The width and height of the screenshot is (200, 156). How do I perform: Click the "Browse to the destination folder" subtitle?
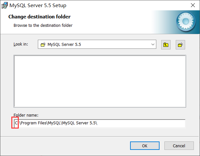[43, 25]
